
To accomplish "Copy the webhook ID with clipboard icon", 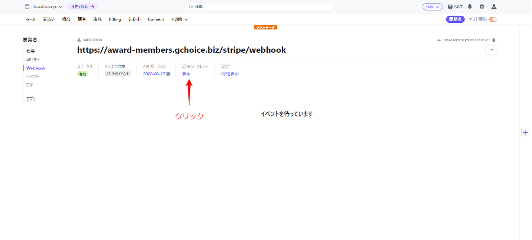I will pyautogui.click(x=493, y=40).
